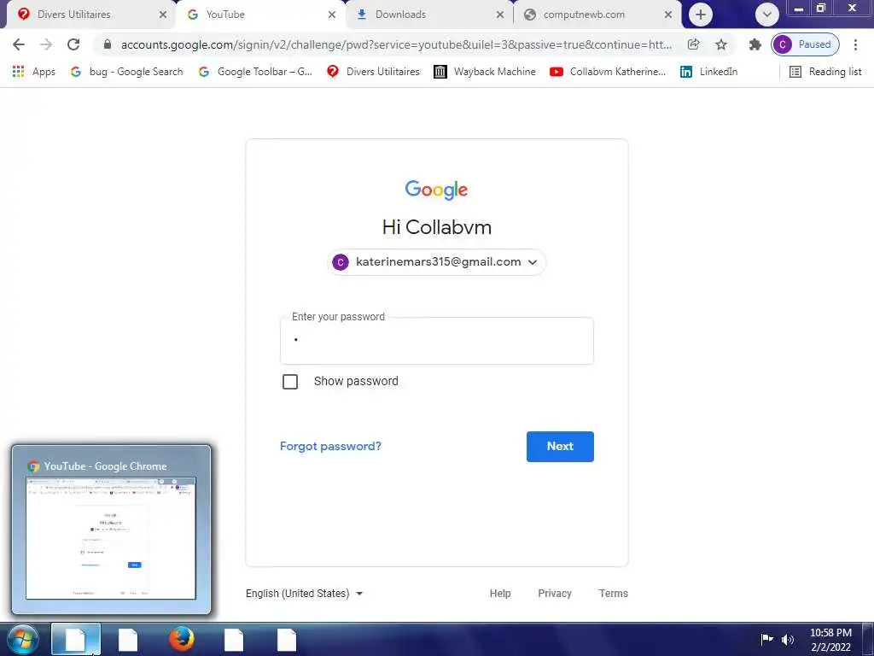Open the Wayback Machine bookmark
This screenshot has height=656, width=874.
pos(485,72)
